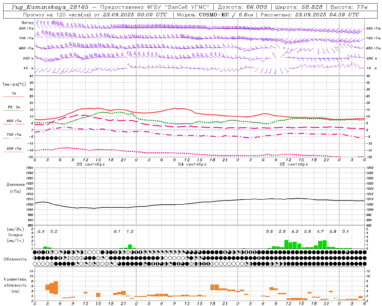Screen dimensions: 382x306
Task: Click the Осадки panel label
Action: [16, 235]
